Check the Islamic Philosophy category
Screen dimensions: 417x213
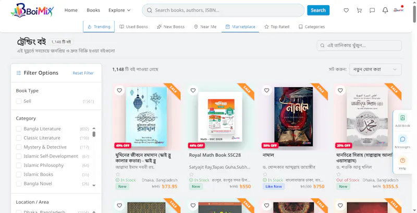click(x=19, y=165)
